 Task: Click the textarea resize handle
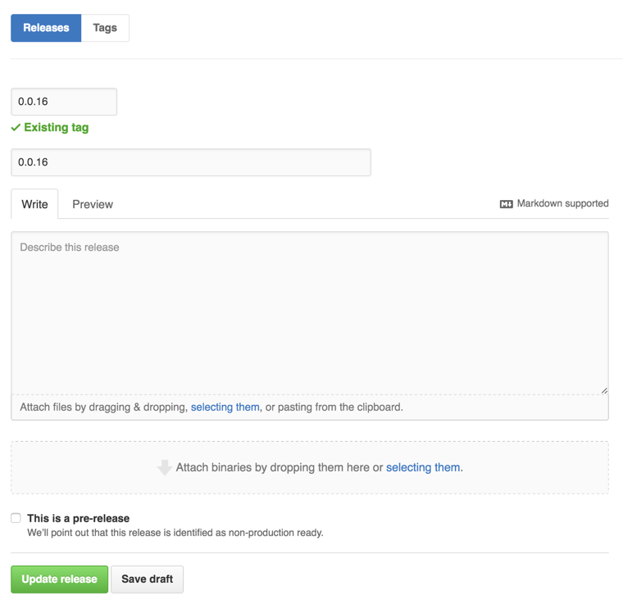(x=604, y=390)
